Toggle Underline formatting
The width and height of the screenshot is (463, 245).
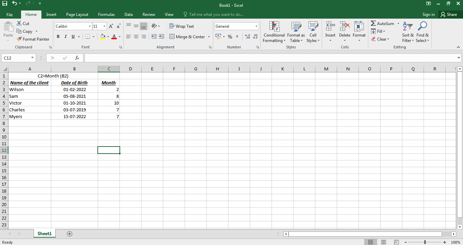pos(73,37)
